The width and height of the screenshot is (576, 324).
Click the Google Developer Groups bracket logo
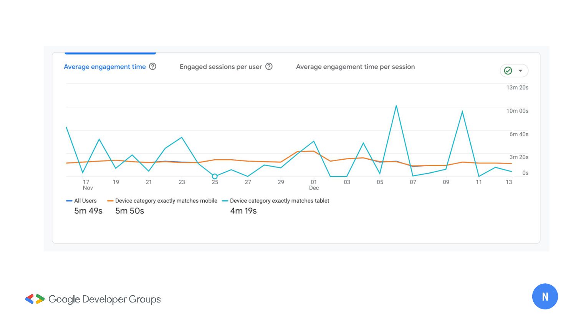pos(35,299)
